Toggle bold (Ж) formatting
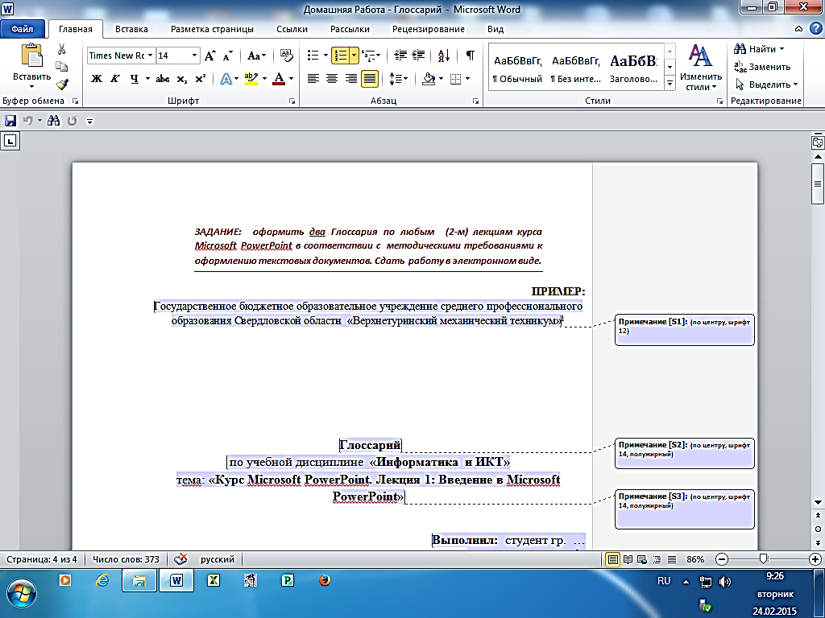825x618 pixels. point(97,79)
